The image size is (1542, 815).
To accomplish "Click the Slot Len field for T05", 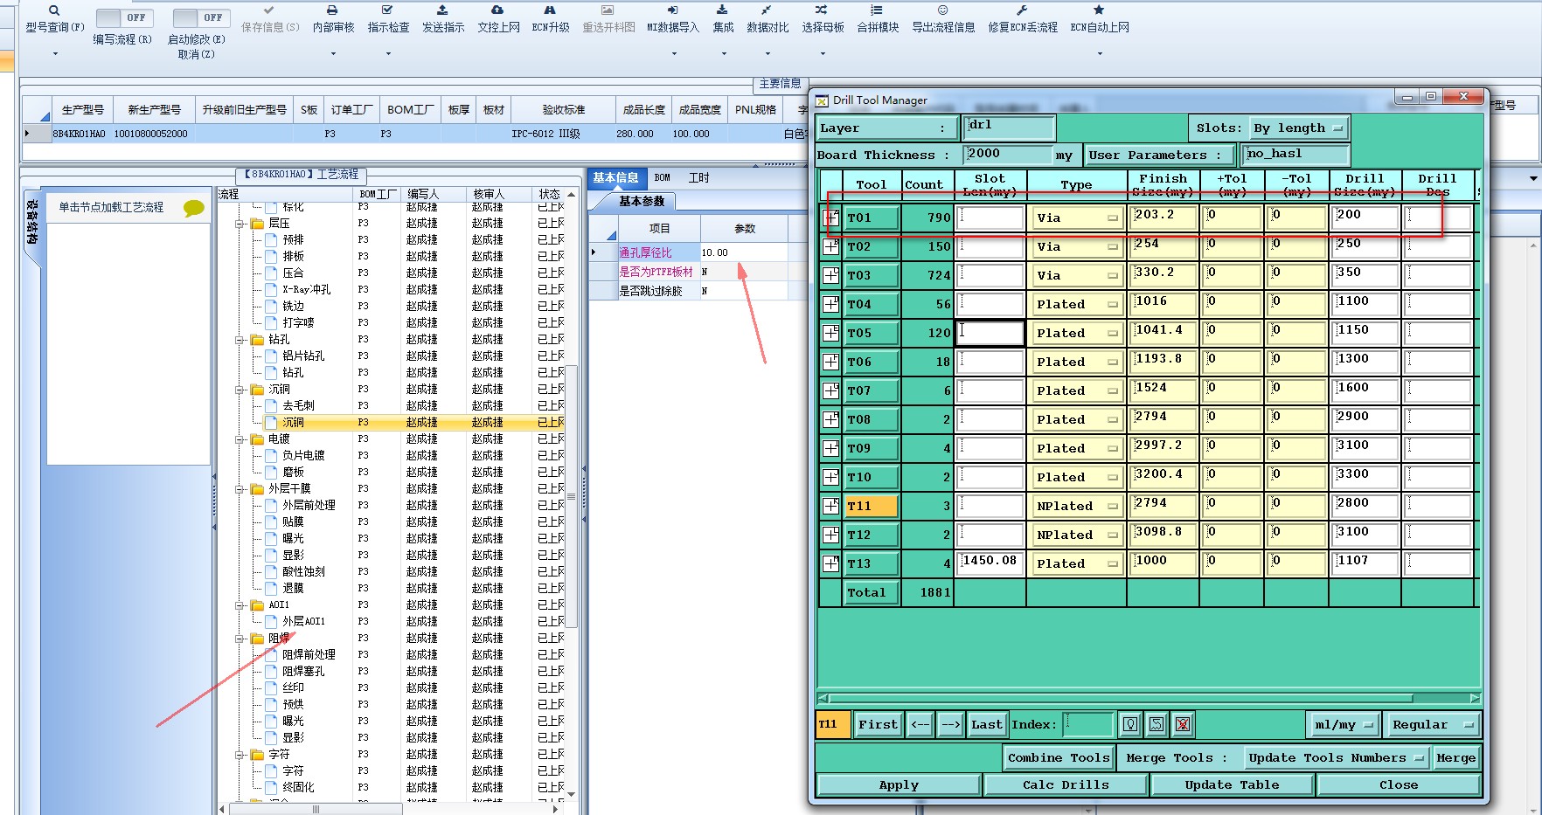I will point(990,333).
